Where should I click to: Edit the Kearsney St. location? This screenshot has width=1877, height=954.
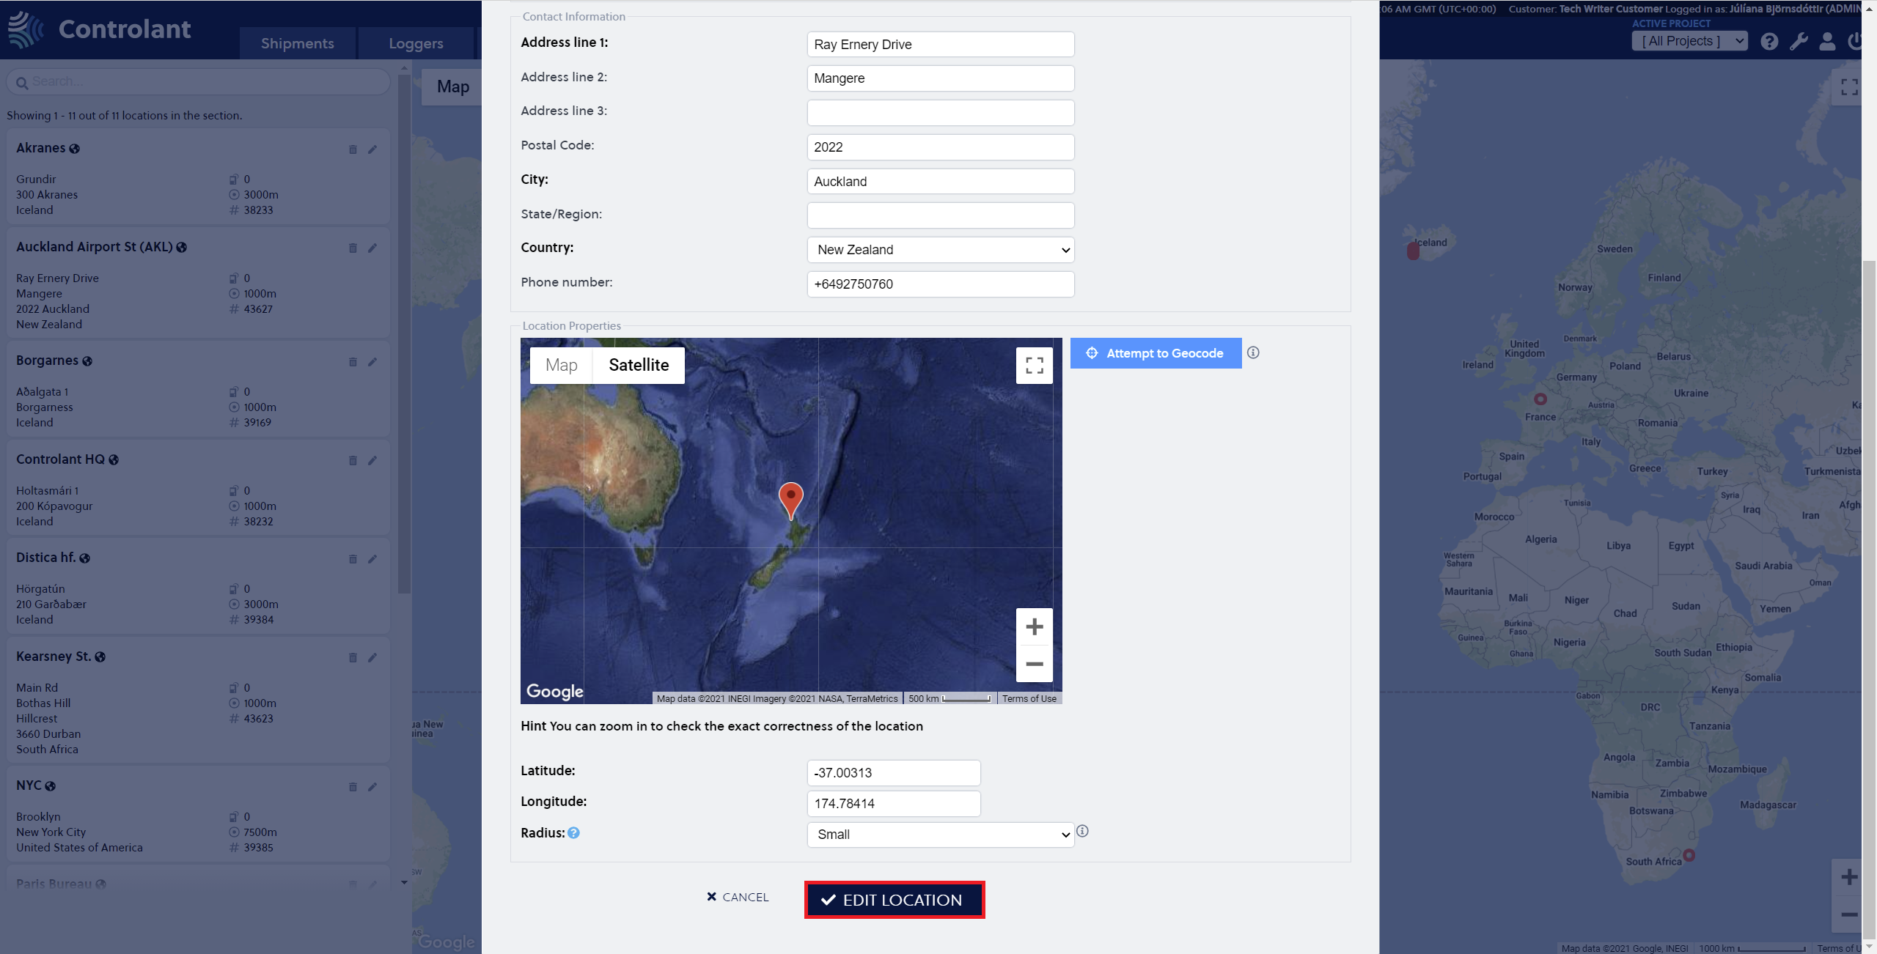click(x=372, y=658)
